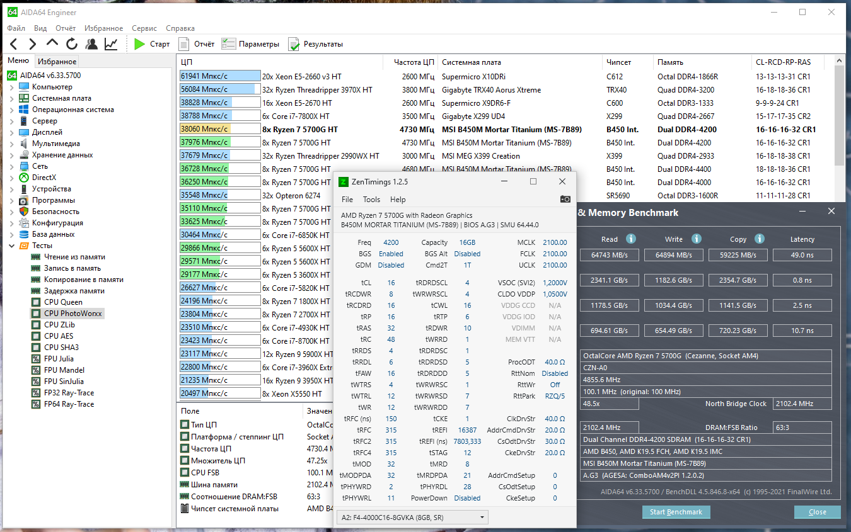This screenshot has width=851, height=532.
Task: Click the tCL value 16 in ZenTimings
Action: coord(391,283)
